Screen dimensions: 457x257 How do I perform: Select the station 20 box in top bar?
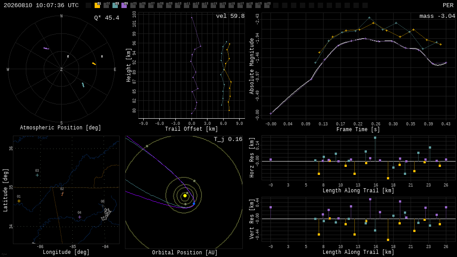point(267,5)
